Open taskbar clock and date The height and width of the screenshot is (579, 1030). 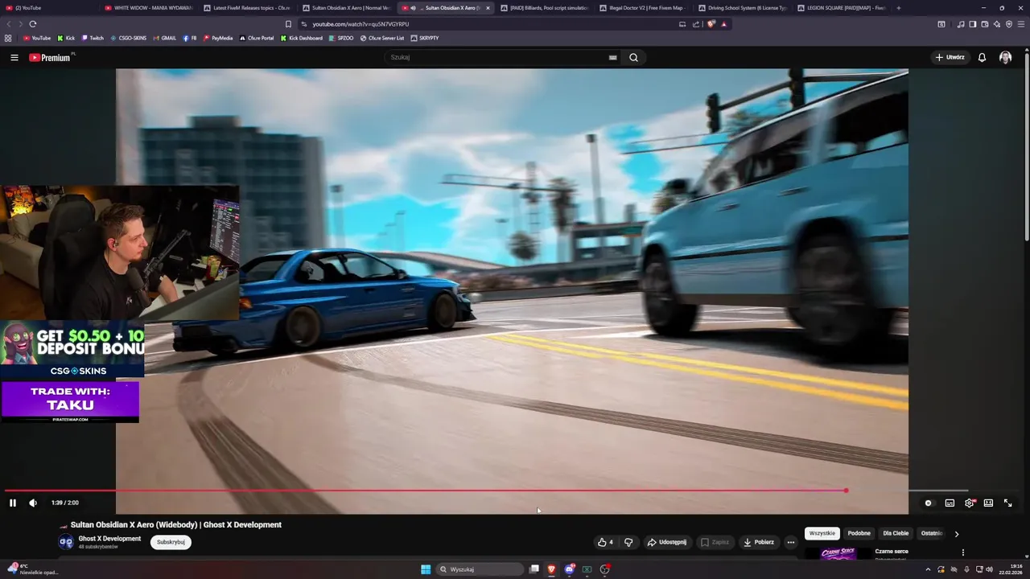[1010, 569]
